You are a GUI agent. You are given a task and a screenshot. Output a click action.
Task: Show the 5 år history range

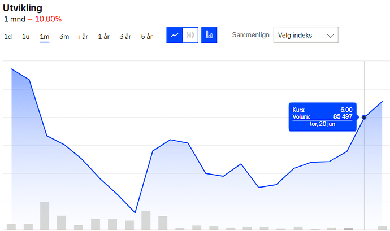coord(146,37)
